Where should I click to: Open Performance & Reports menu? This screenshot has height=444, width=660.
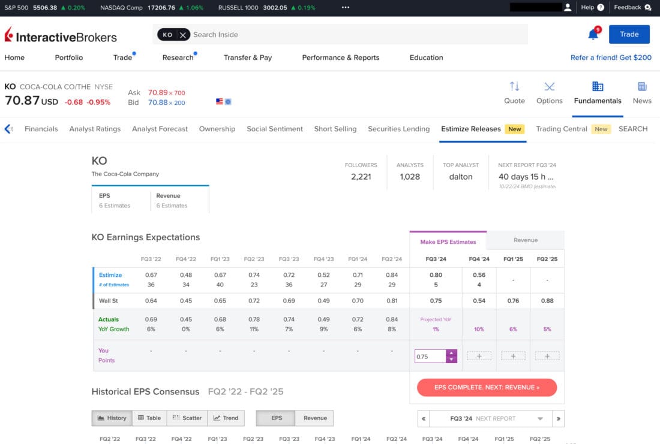point(341,58)
